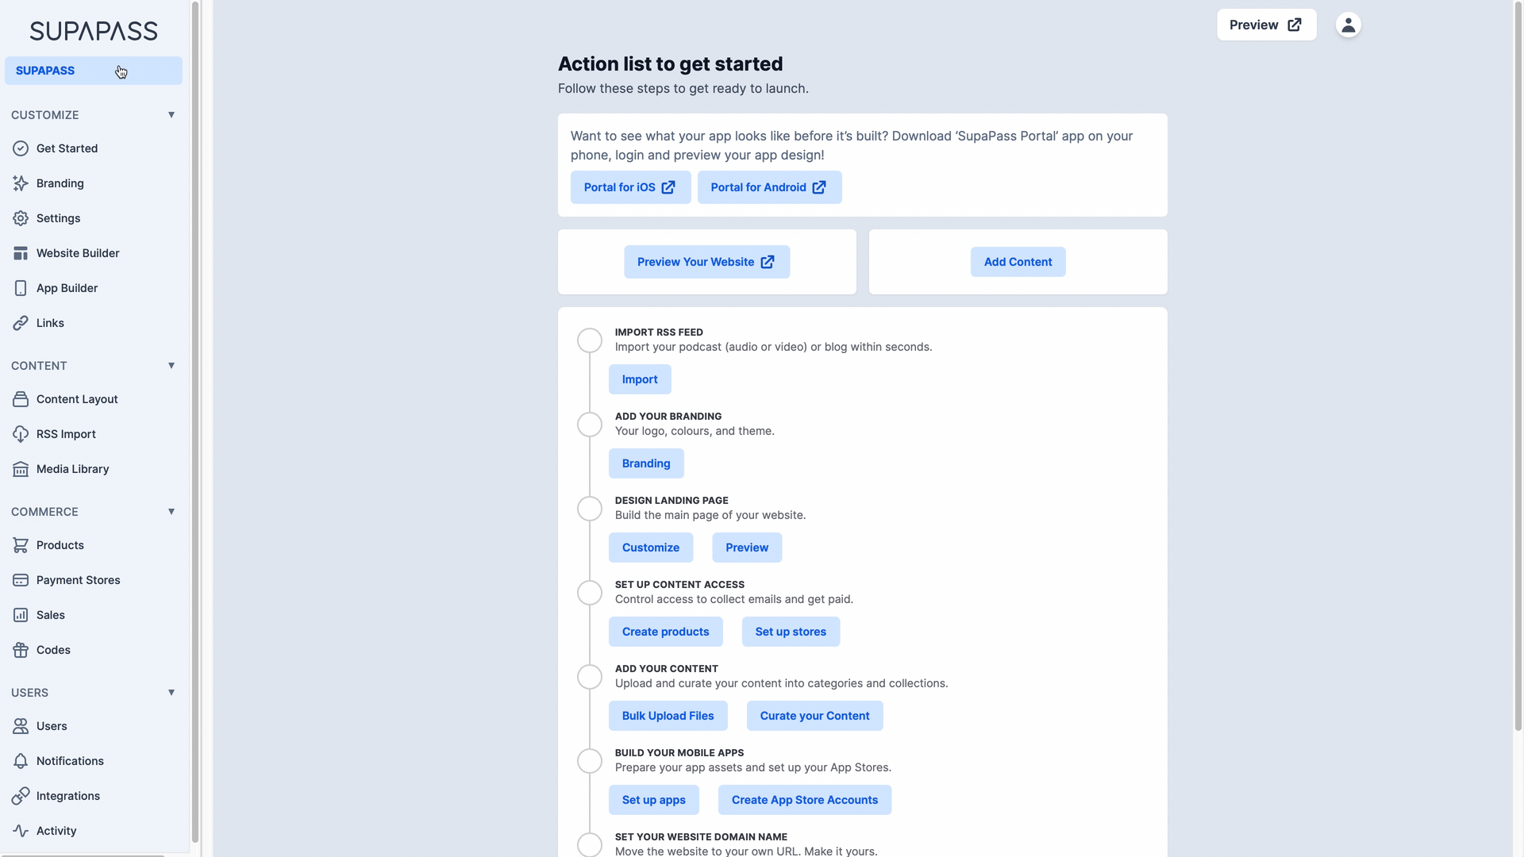Collapse the Content section arrow
Screen dimensions: 1524x857
coord(171,366)
